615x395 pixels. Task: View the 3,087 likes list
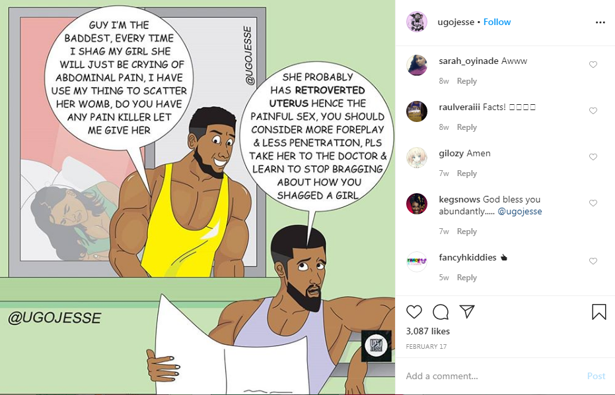pos(427,331)
